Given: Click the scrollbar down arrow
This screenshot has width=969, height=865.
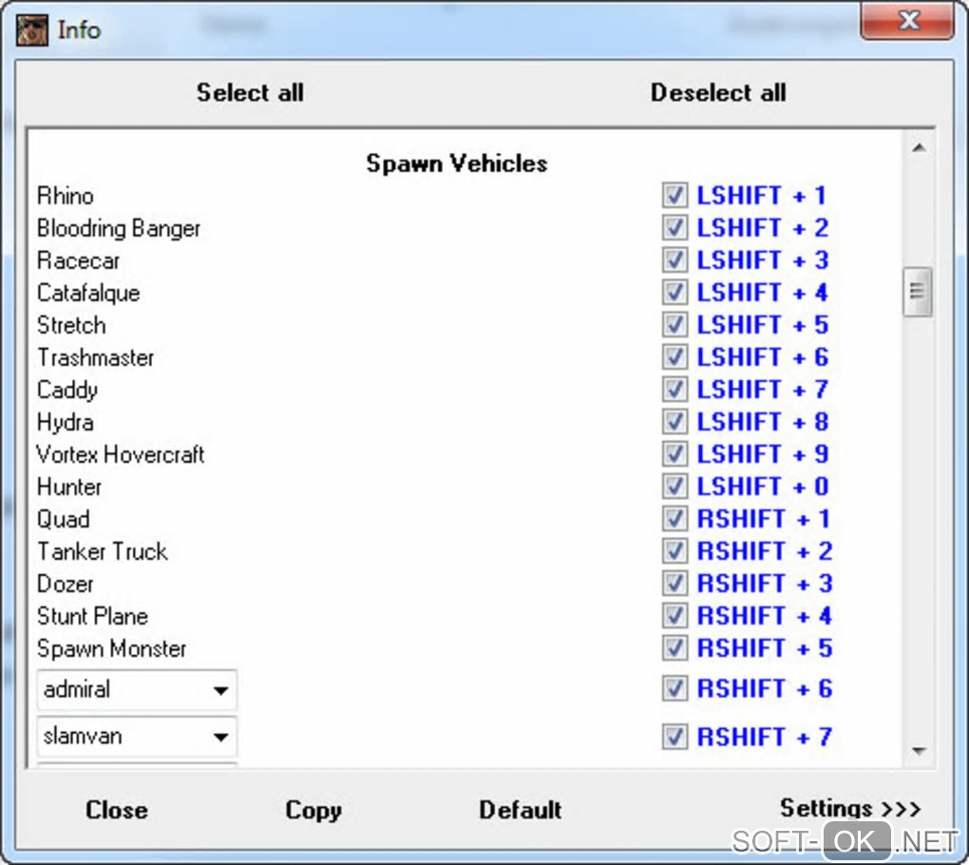Looking at the screenshot, I should 919,751.
